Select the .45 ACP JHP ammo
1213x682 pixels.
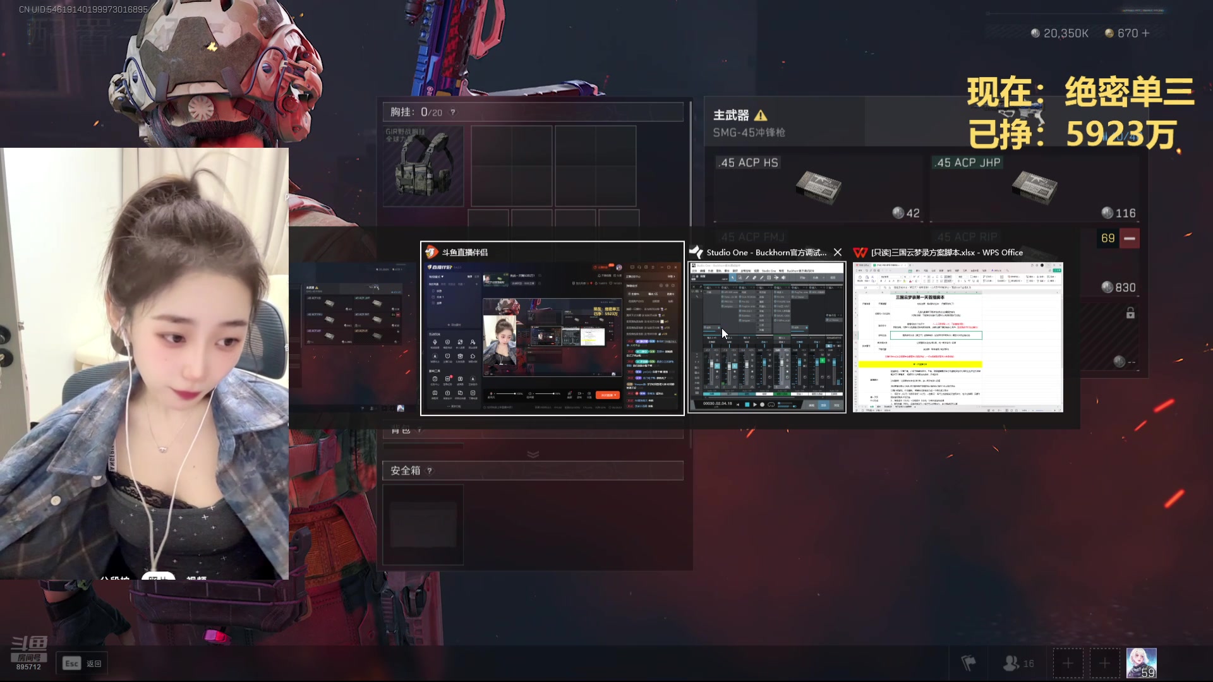click(1034, 188)
